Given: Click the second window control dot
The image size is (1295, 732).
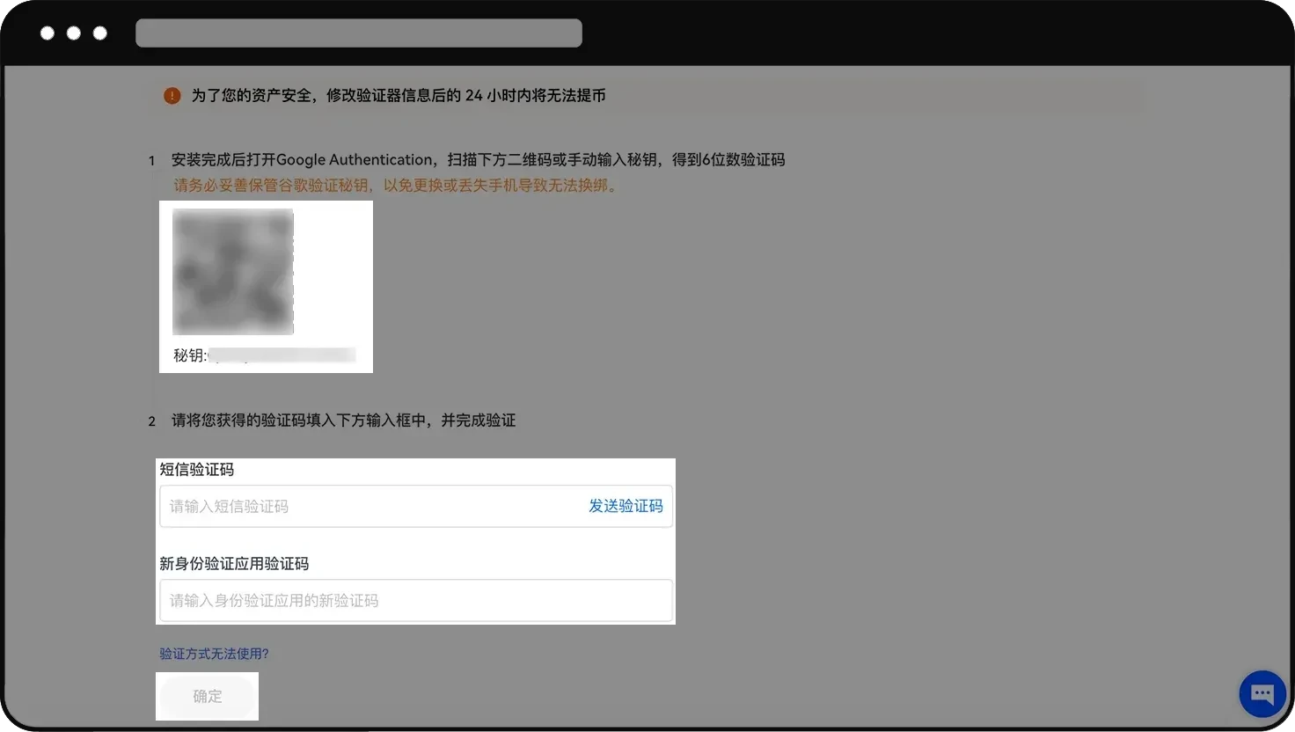Looking at the screenshot, I should tap(74, 33).
